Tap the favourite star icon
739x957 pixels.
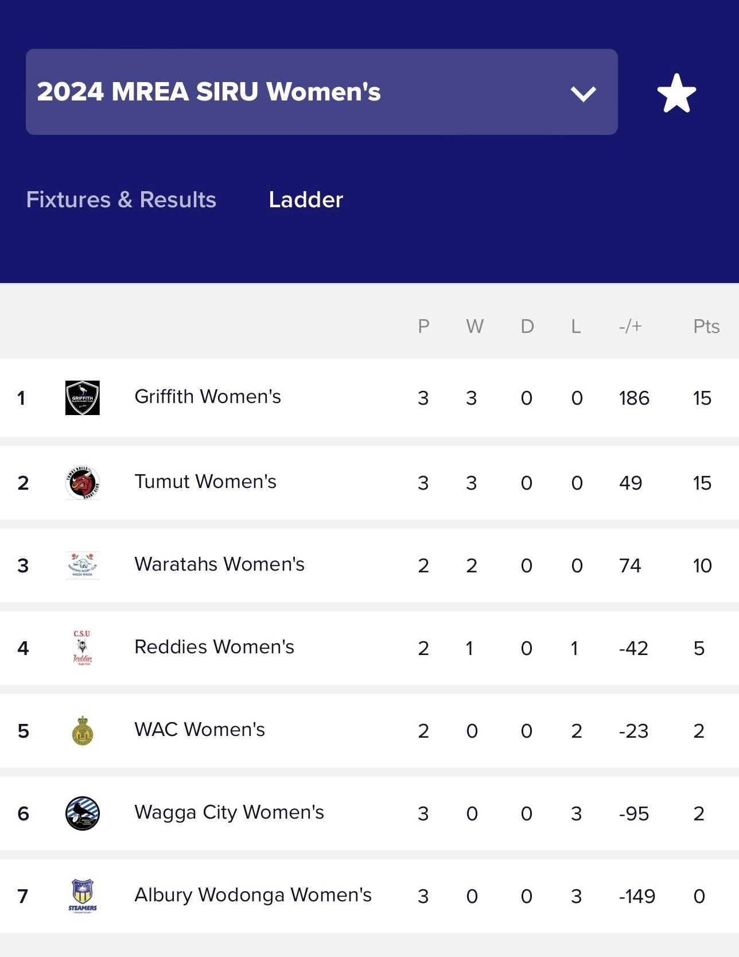pyautogui.click(x=676, y=93)
